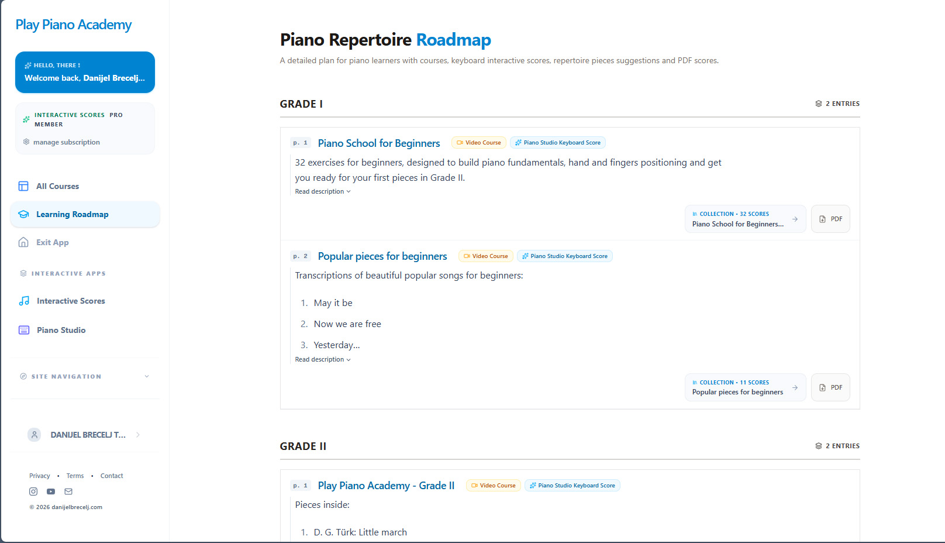This screenshot has height=543, width=945.
Task: Click the email envelope icon in footer
Action: [x=68, y=492]
